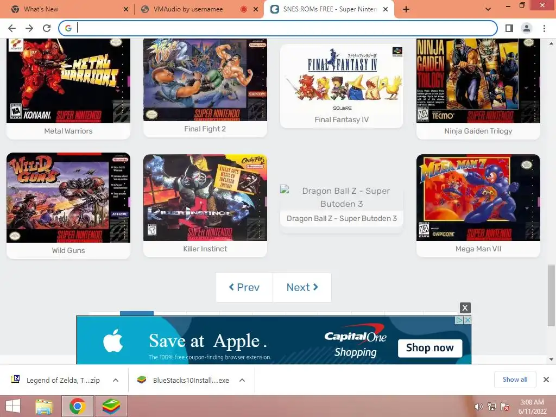Go forward using the browser forward arrow
The width and height of the screenshot is (556, 417).
point(29,28)
